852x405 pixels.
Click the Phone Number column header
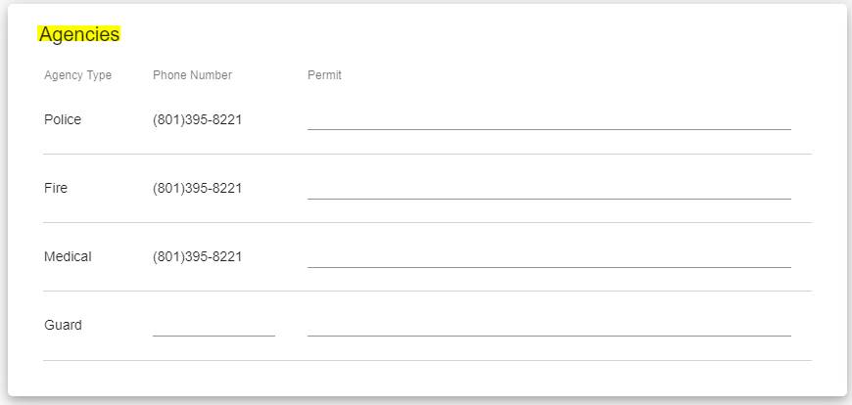[192, 75]
